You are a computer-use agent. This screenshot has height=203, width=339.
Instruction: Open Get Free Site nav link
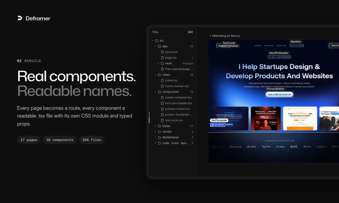pyautogui.click(x=282, y=46)
